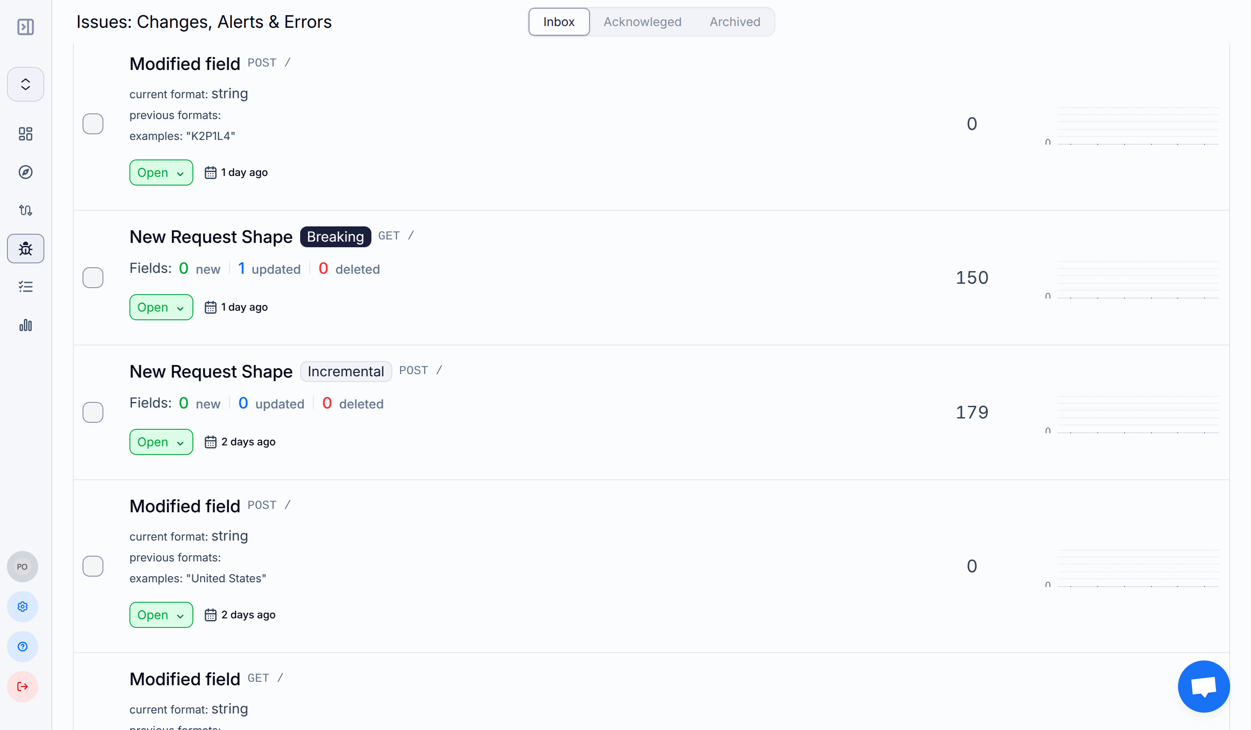This screenshot has height=730, width=1251.
Task: Select the checkbox next to first Modified field issue
Action: coord(93,124)
